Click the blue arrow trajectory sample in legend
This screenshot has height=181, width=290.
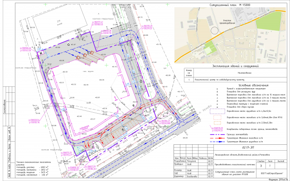click(217, 142)
